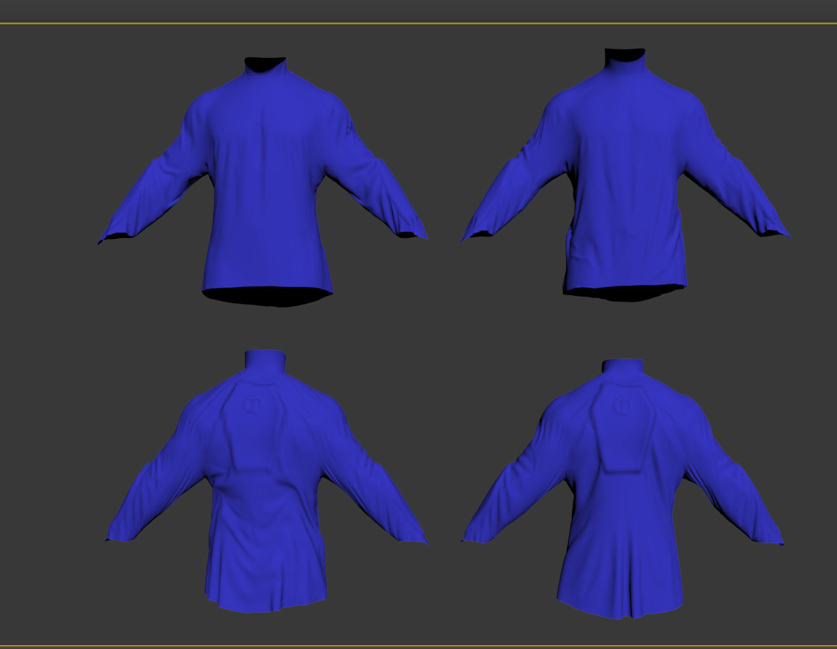Click the emblem on the wrinkled back-view shirt
This screenshot has width=837, height=649.
(x=253, y=403)
